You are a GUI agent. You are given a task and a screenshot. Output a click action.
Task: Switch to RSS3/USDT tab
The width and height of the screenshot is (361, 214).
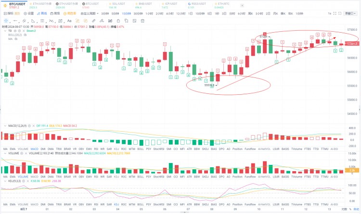[197, 5]
